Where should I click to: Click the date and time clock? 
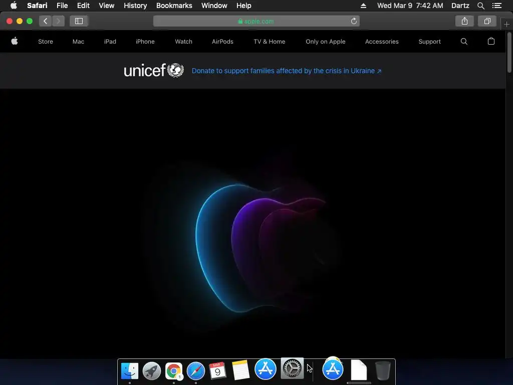pyautogui.click(x=410, y=6)
